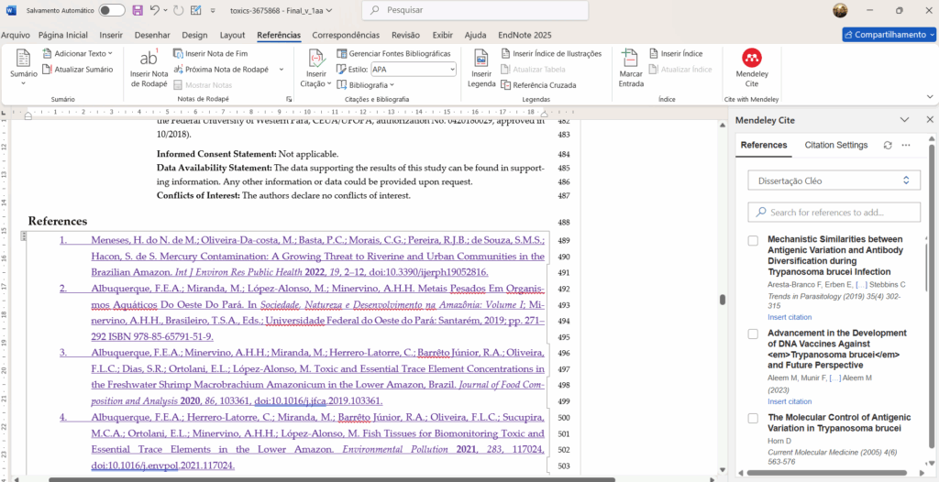Refresh the Mendeley Cite references list
The height and width of the screenshot is (482, 939).
(887, 145)
